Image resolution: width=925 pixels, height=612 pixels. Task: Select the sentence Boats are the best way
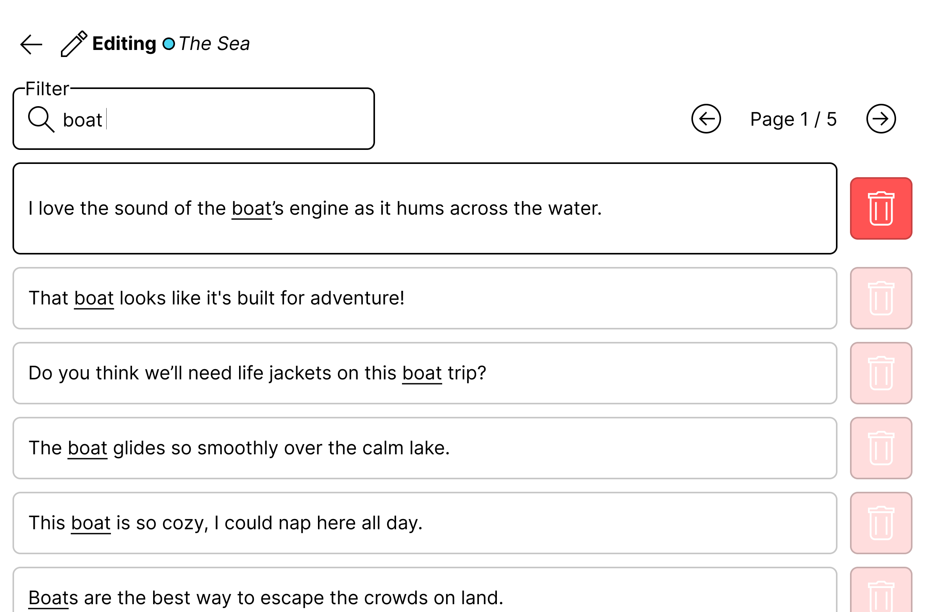425,590
